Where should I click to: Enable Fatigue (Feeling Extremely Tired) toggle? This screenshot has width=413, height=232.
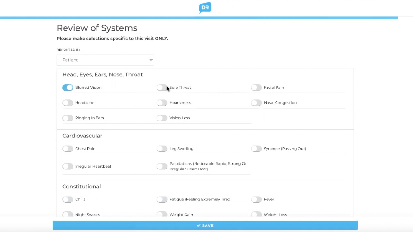tap(162, 199)
